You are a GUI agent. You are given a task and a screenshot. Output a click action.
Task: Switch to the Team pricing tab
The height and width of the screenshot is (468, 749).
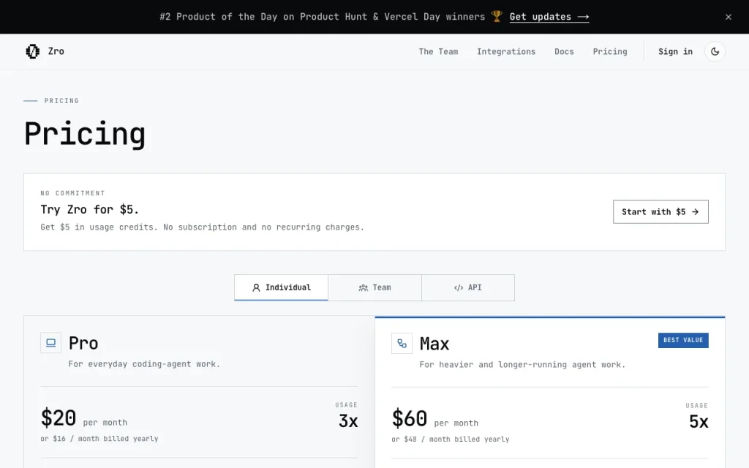pos(374,287)
